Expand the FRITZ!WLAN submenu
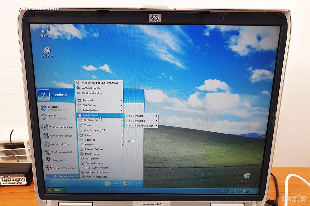Image resolution: width=310 pixels, height=206 pixels. (100, 120)
